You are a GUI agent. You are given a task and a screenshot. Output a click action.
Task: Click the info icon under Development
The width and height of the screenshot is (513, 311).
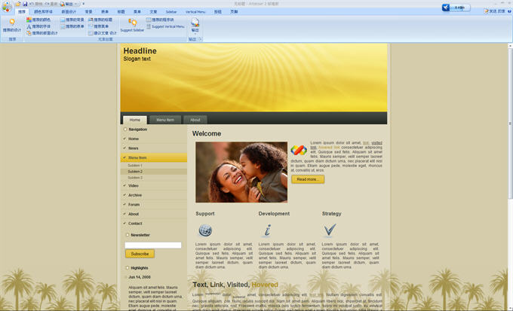click(x=268, y=230)
